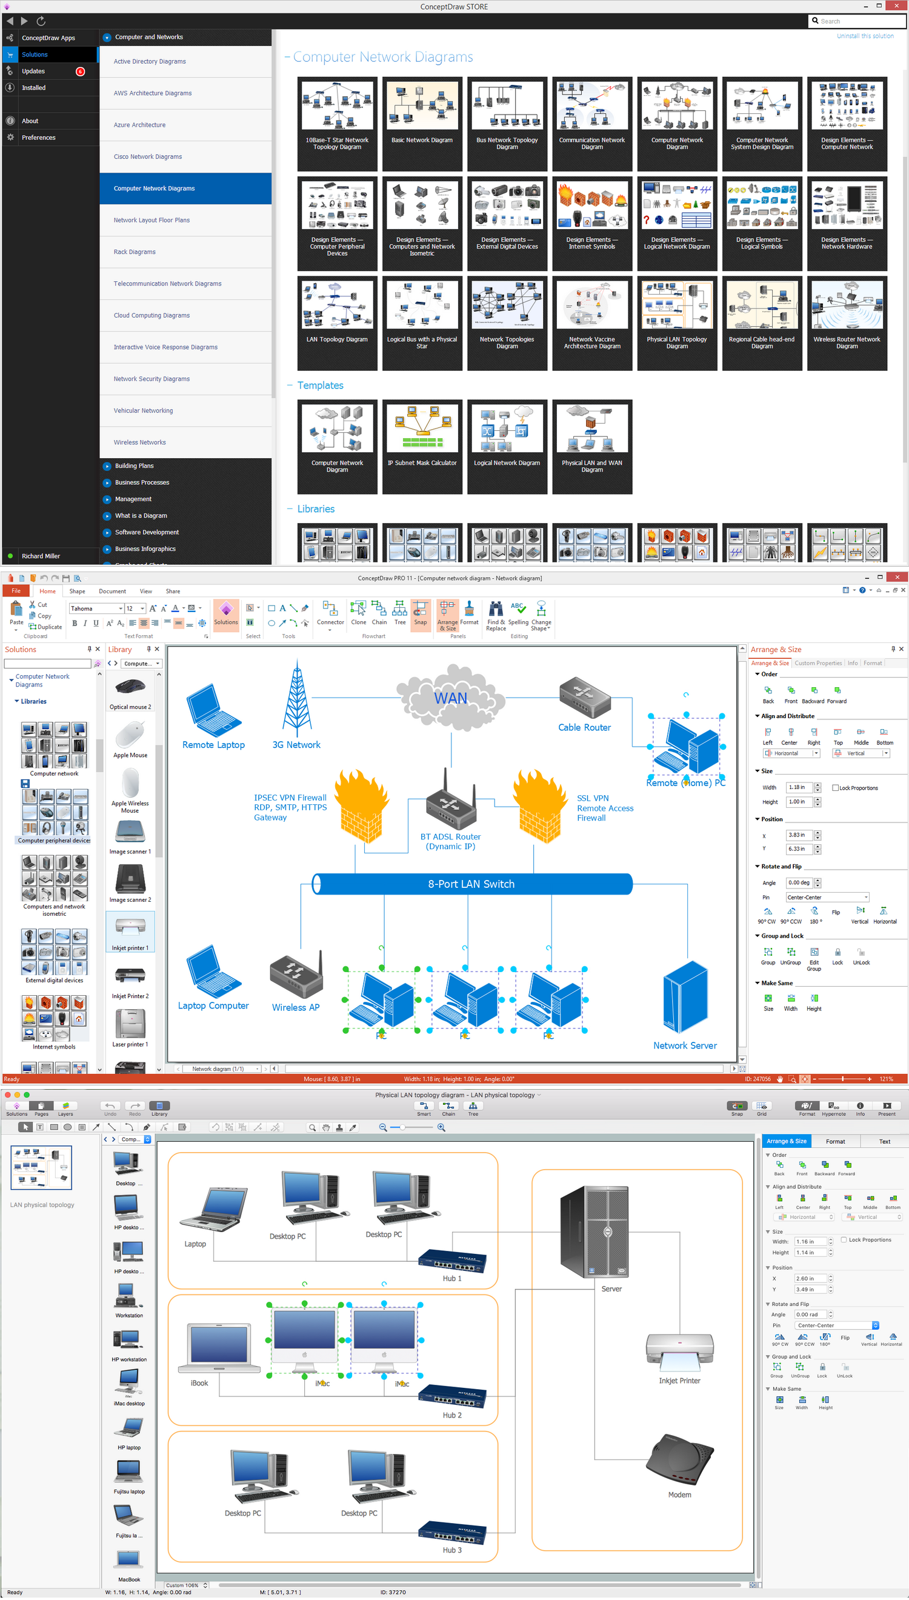Viewport: 909px width, 1600px height.
Task: Open Find & Replace in PRO ribbon
Action: (x=496, y=616)
